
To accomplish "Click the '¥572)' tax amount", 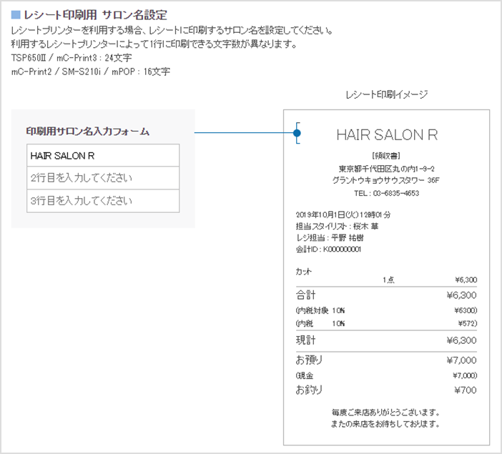I will click(x=468, y=323).
